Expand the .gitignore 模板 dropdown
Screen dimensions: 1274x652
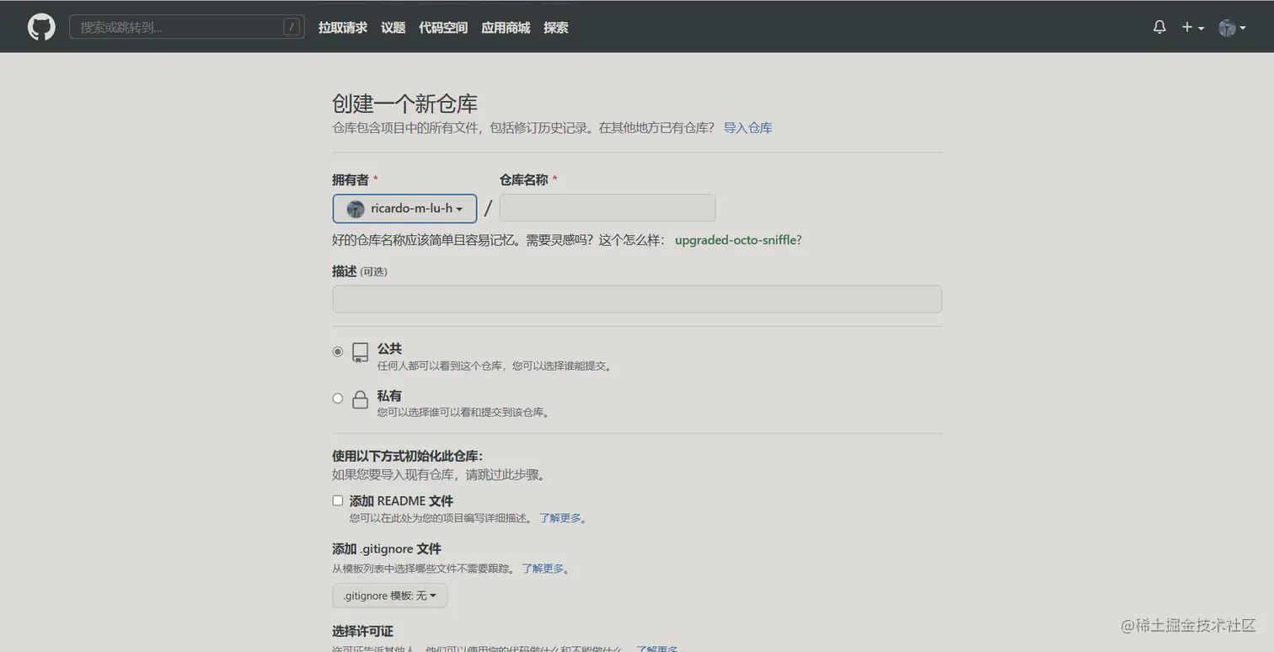point(390,596)
